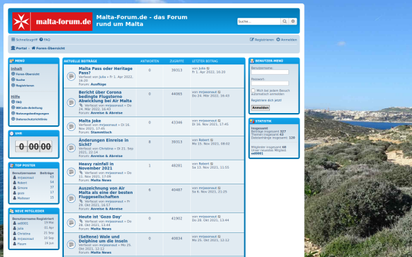Click topic icon beside Malta Joke

(x=71, y=126)
